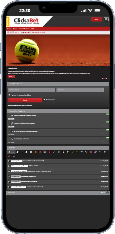Select the white baseball highlights icon

pos(31,152)
